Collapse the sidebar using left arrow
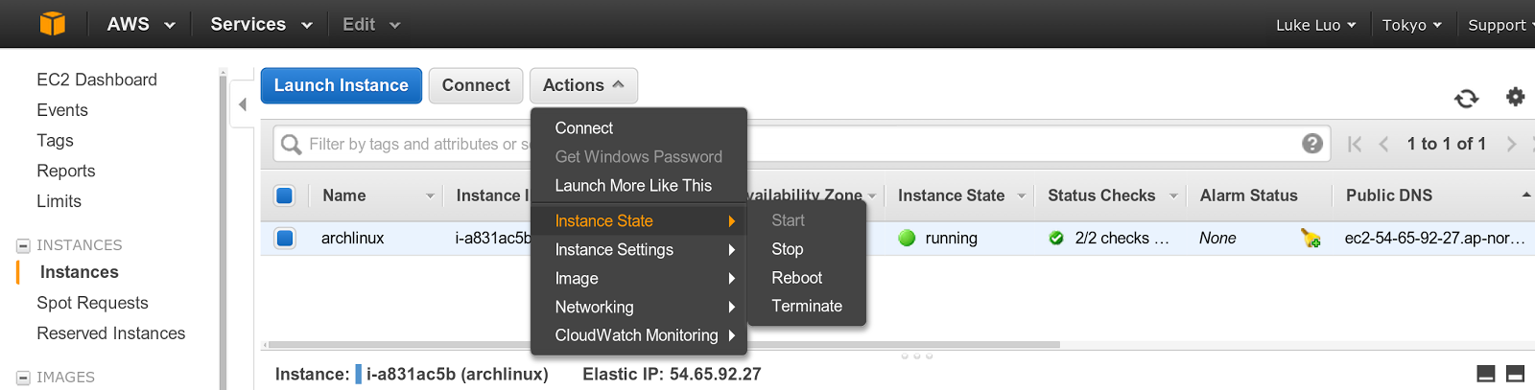1535x390 pixels. 243,104
